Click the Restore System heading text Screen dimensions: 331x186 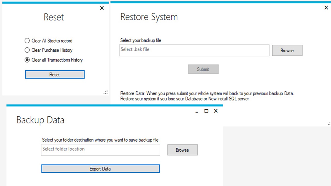pyautogui.click(x=149, y=17)
